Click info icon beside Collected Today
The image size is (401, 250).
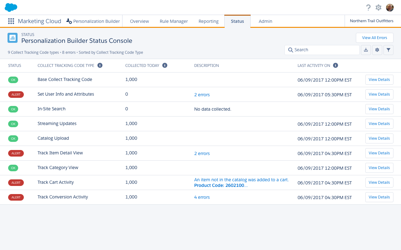click(165, 65)
